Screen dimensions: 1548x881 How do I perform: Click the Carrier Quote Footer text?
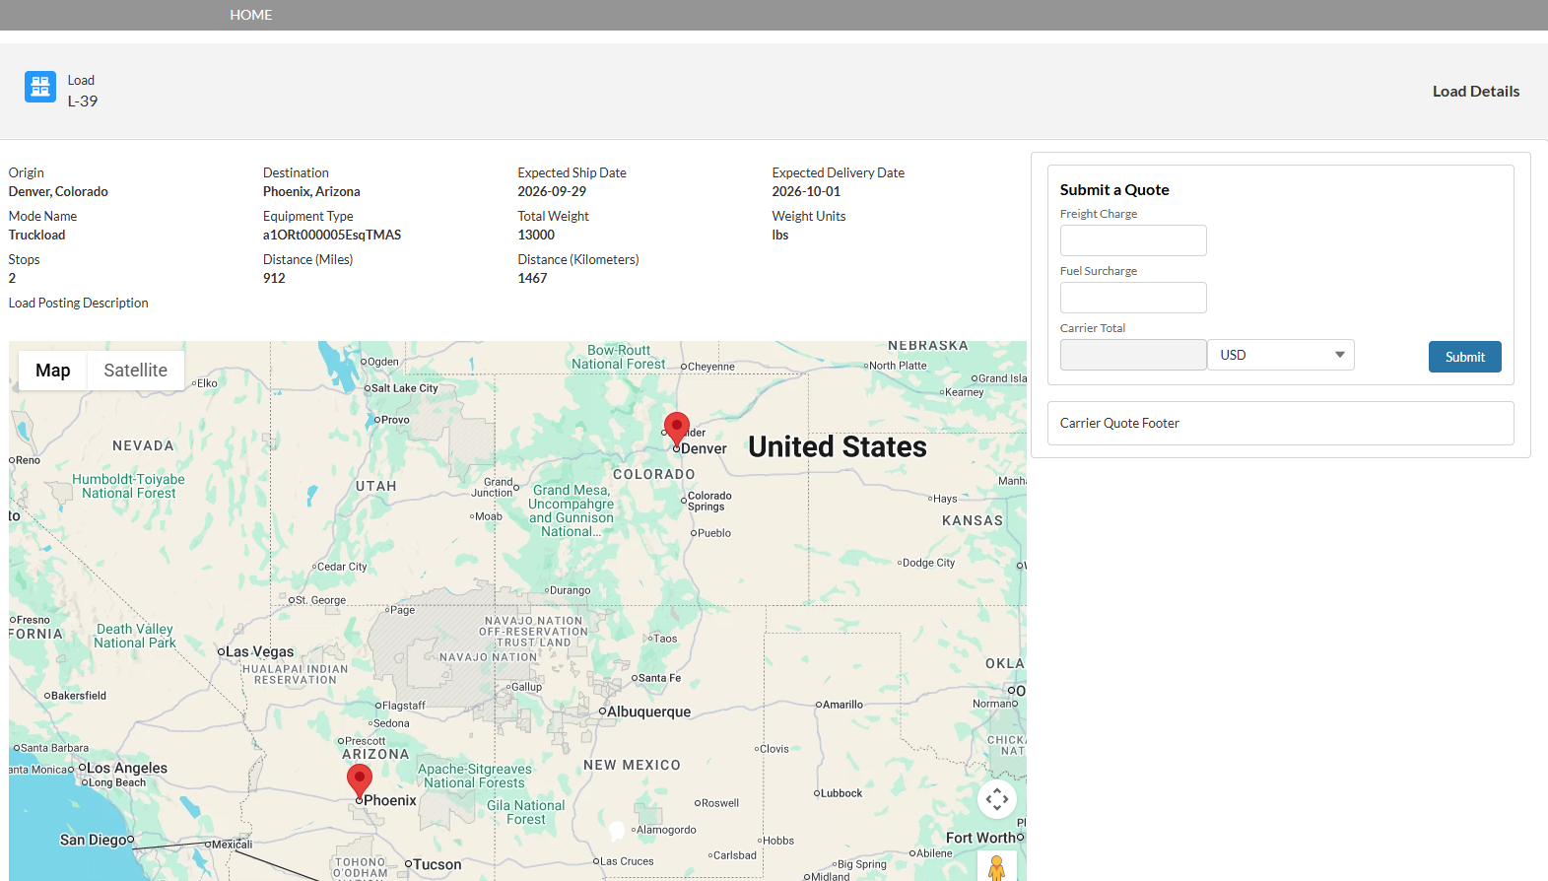[x=1119, y=423]
